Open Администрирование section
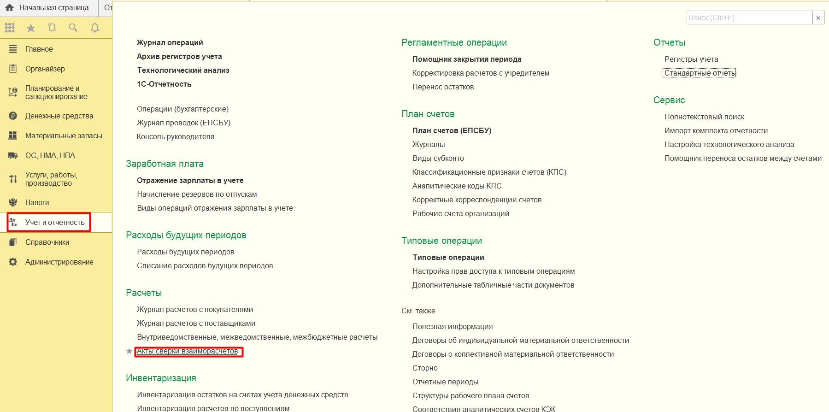The width and height of the screenshot is (829, 412). coord(59,262)
